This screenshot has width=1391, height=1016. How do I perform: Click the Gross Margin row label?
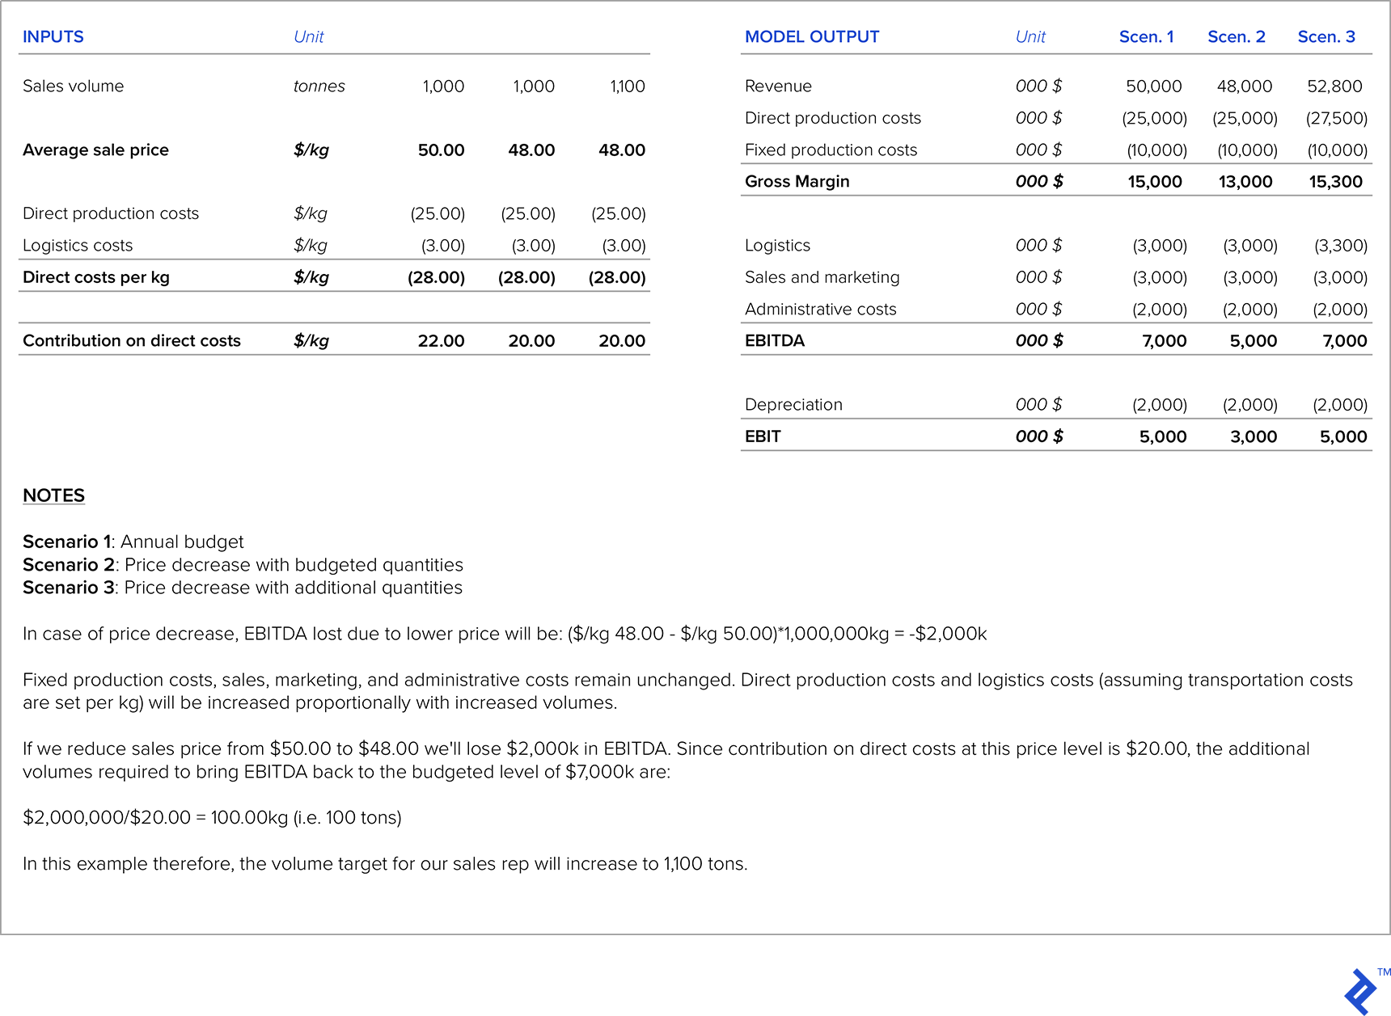[x=797, y=182]
